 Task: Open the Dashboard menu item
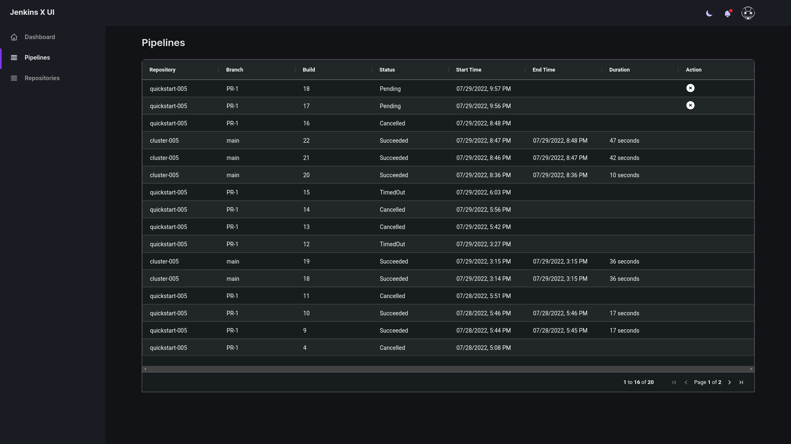pos(40,37)
